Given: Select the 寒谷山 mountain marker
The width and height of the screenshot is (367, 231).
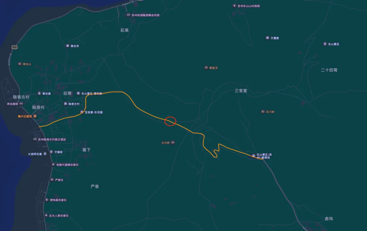Looking at the screenshot, I should coord(20,64).
